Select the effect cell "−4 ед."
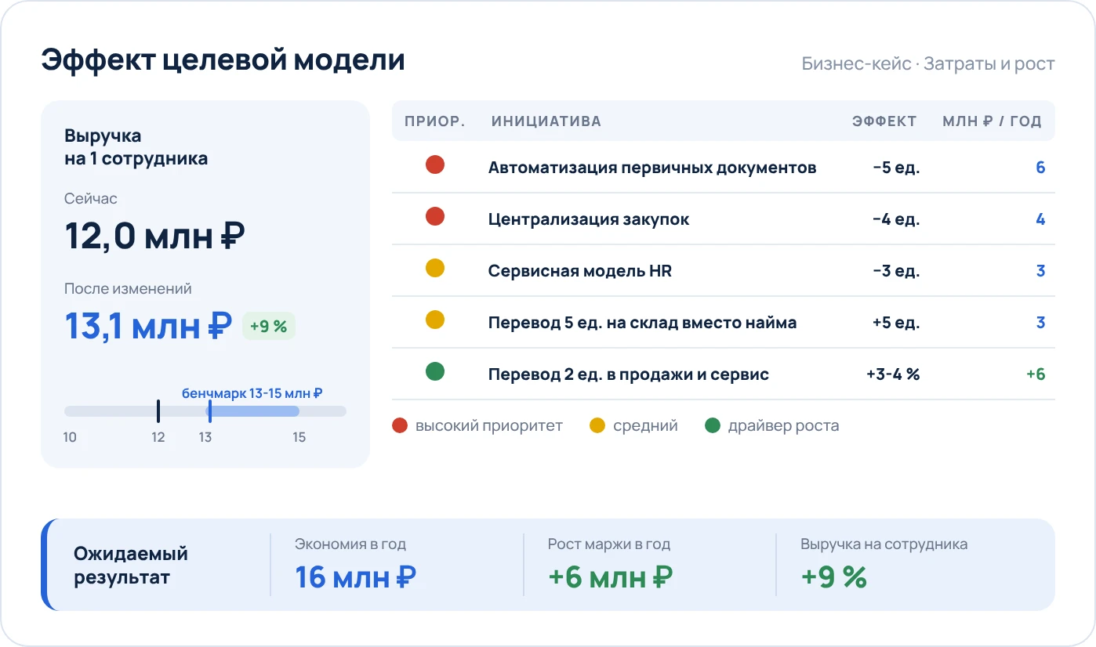The height and width of the screenshot is (647, 1096). pyautogui.click(x=896, y=219)
